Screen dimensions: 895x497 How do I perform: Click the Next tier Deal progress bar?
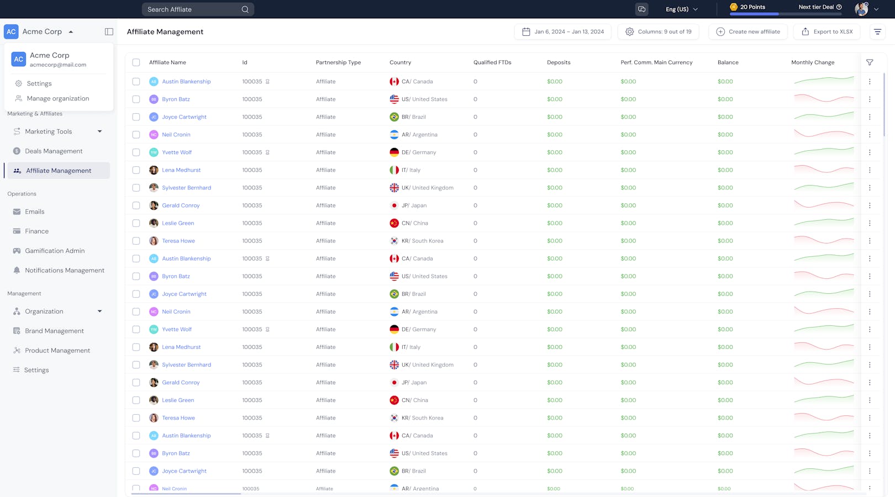pos(784,14)
